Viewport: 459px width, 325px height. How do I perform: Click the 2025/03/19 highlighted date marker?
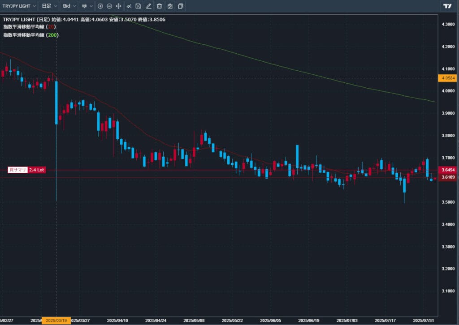[x=56, y=321]
